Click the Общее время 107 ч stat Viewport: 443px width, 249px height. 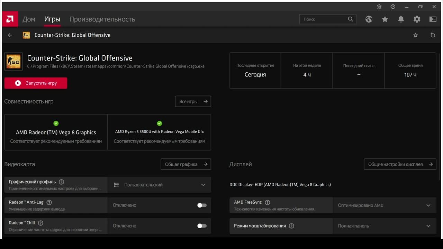[410, 71]
